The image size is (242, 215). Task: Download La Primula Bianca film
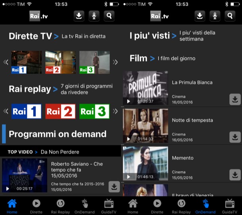(x=235, y=100)
